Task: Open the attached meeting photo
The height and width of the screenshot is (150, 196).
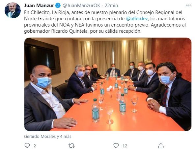Action: point(108,84)
